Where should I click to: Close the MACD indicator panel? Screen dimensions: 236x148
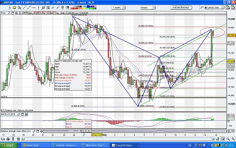(26, 114)
